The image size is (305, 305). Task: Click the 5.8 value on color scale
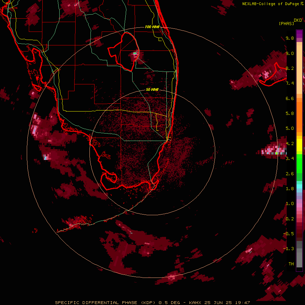pos(290,113)
